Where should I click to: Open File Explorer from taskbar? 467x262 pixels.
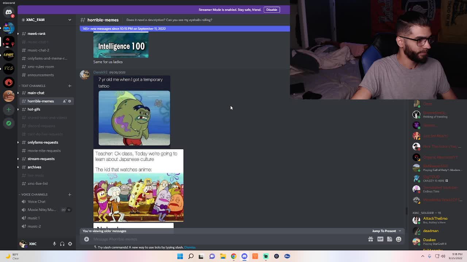[223, 256]
